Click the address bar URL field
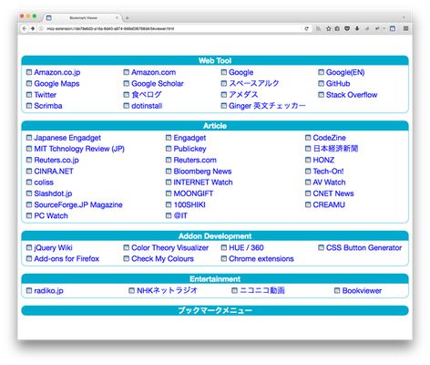430x365 pixels. [173, 28]
